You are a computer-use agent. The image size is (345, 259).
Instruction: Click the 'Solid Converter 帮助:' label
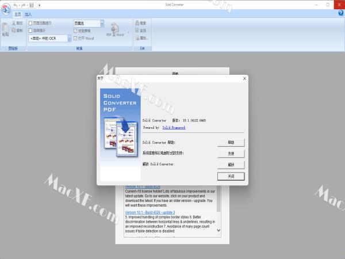click(x=159, y=143)
